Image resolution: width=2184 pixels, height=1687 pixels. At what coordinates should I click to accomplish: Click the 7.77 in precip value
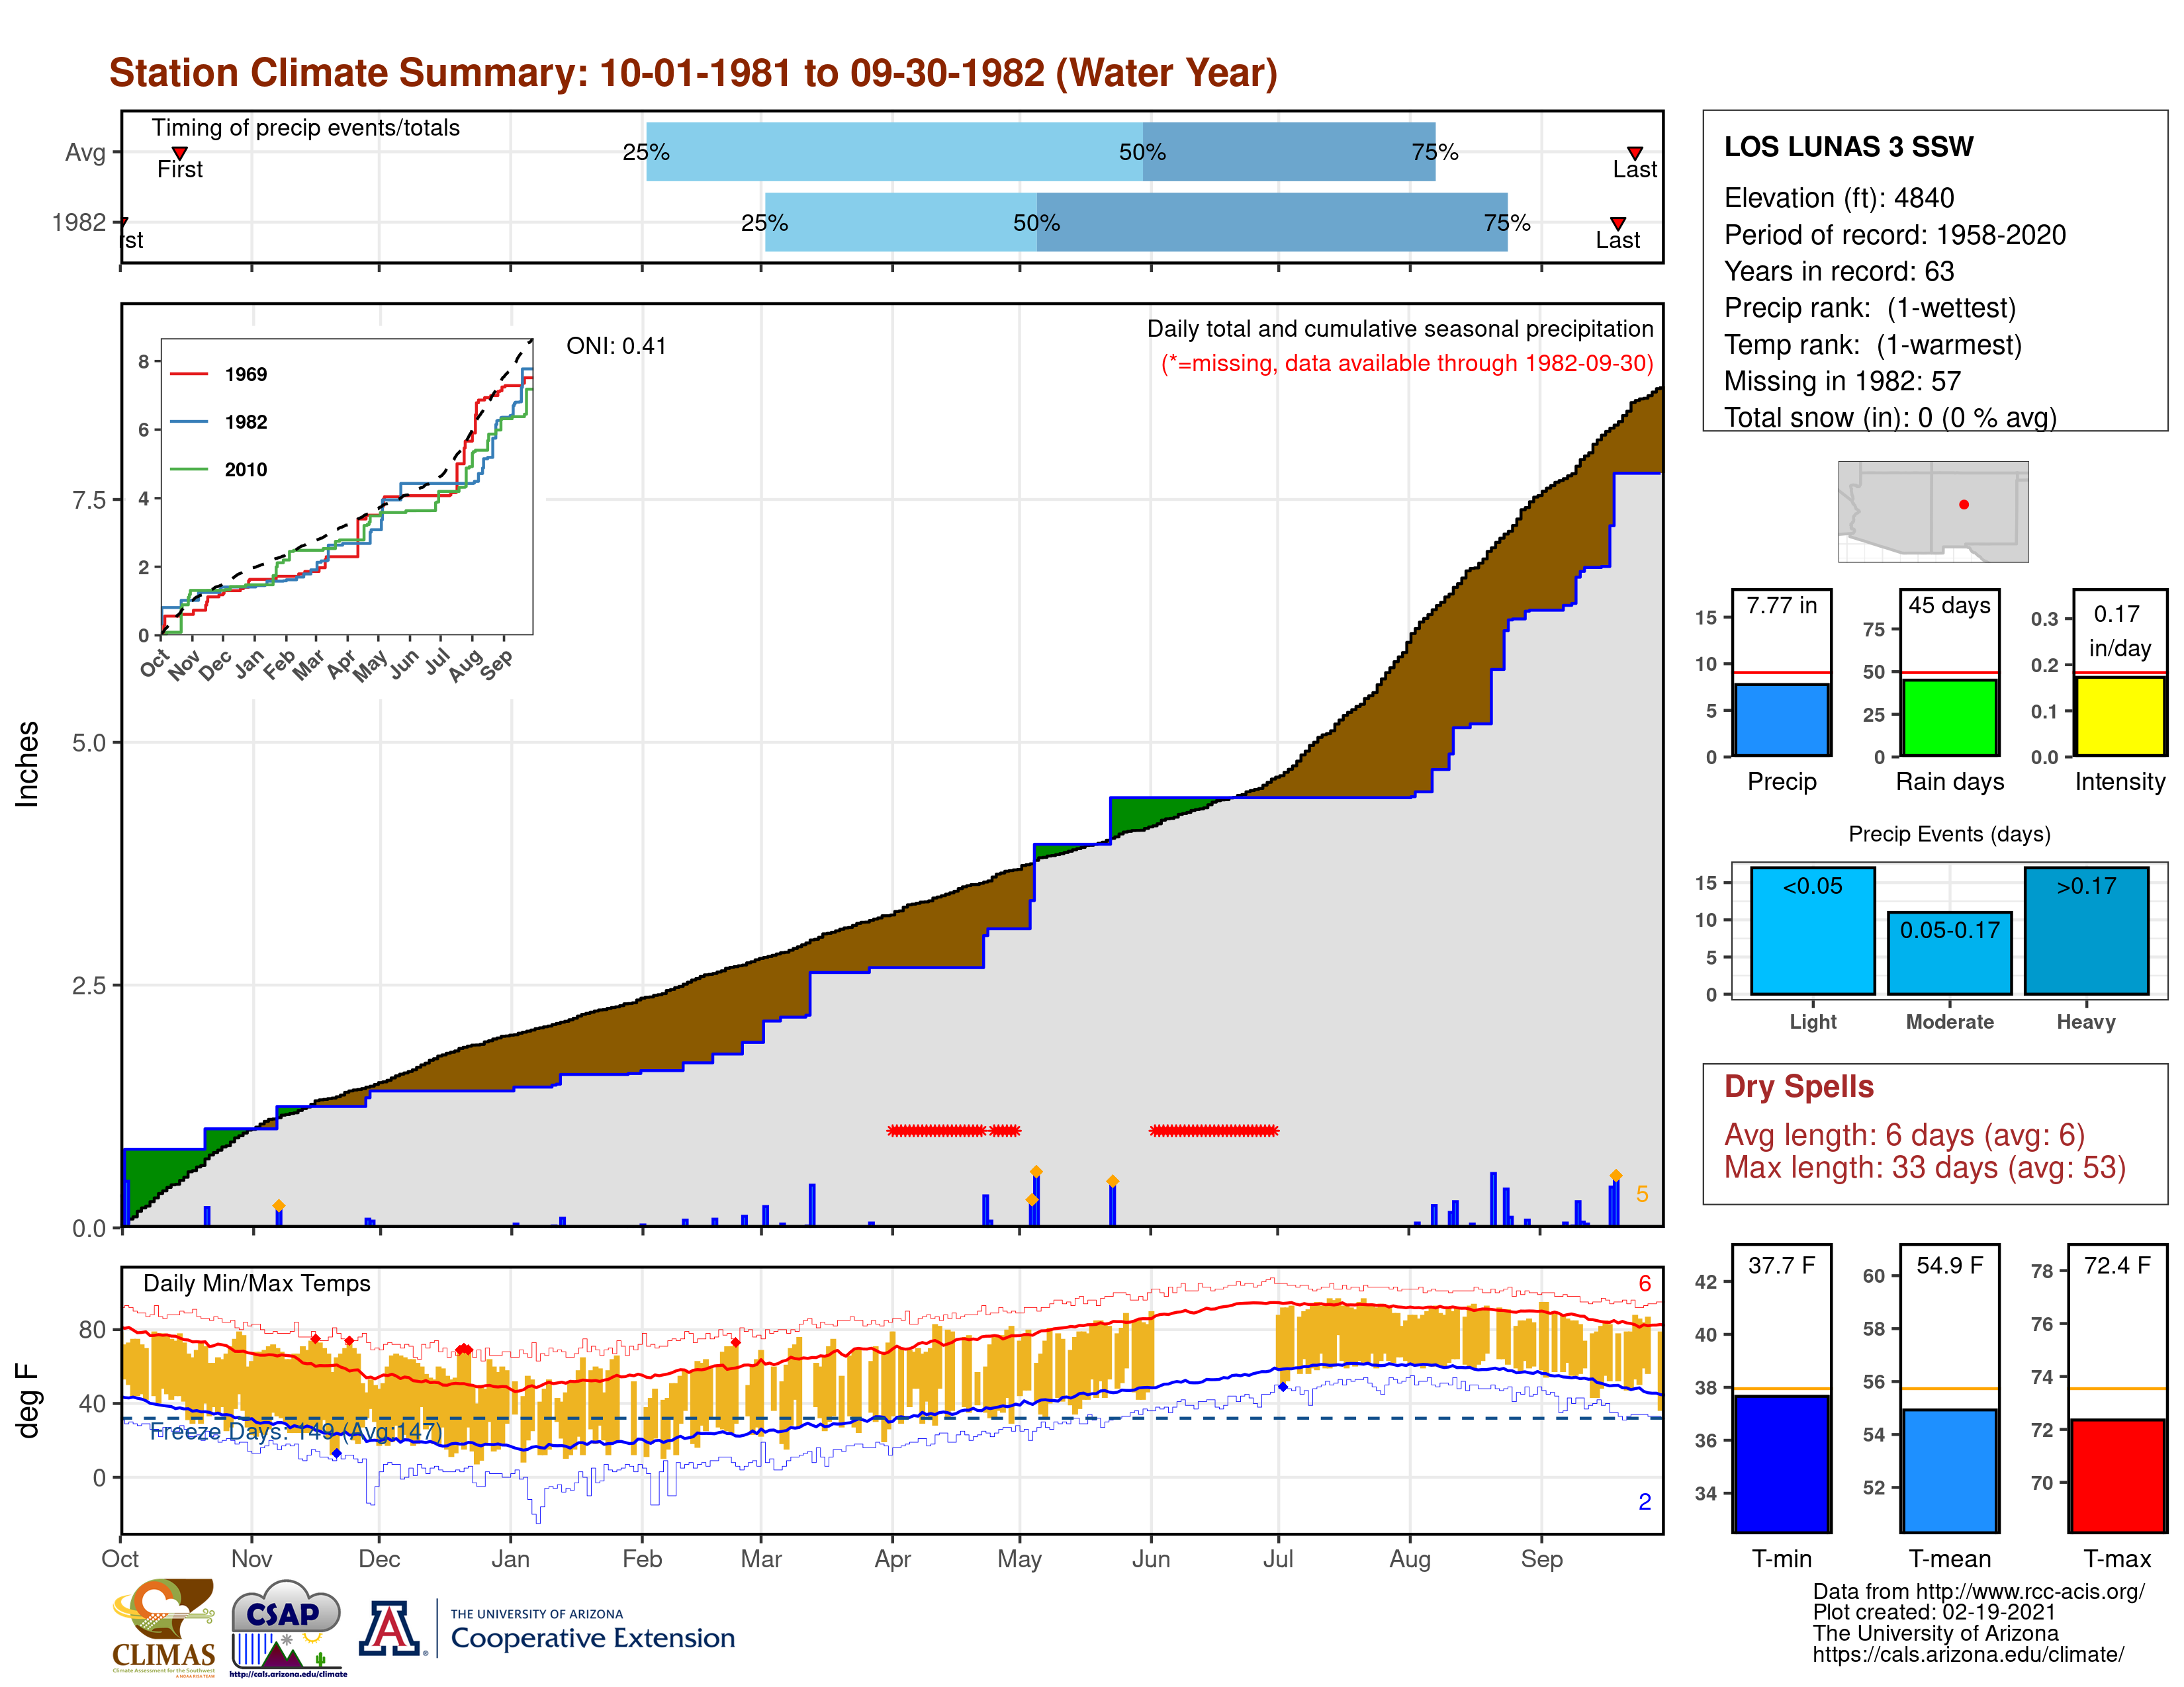click(x=1781, y=605)
